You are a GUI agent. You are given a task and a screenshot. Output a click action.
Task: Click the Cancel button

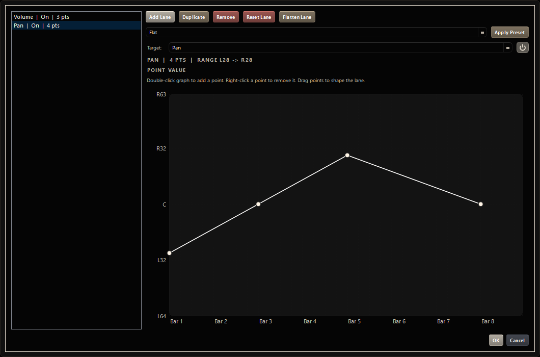(x=517, y=340)
